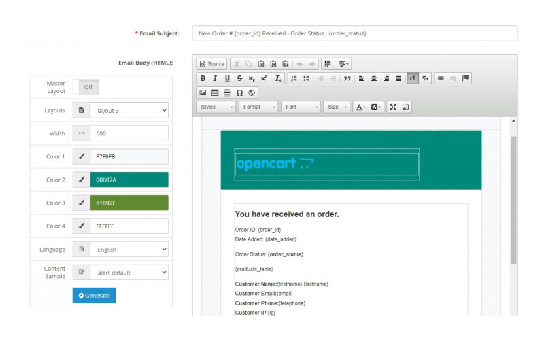Click the editor vertical scrollbar
544x340 pixels.
click(x=513, y=200)
